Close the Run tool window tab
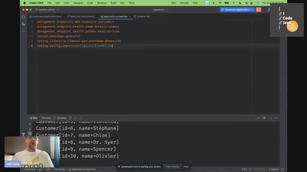The height and width of the screenshot is (172, 307). pyautogui.click(x=258, y=118)
